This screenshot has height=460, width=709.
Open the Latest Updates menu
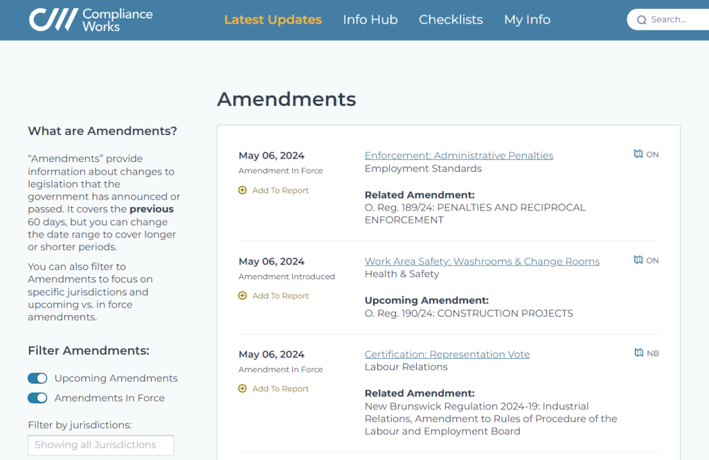coord(273,20)
